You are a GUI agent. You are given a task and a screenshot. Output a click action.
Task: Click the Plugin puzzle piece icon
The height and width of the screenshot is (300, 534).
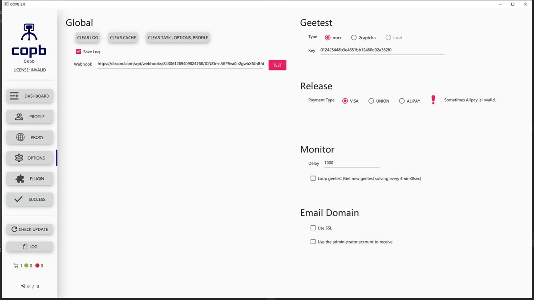(20, 179)
